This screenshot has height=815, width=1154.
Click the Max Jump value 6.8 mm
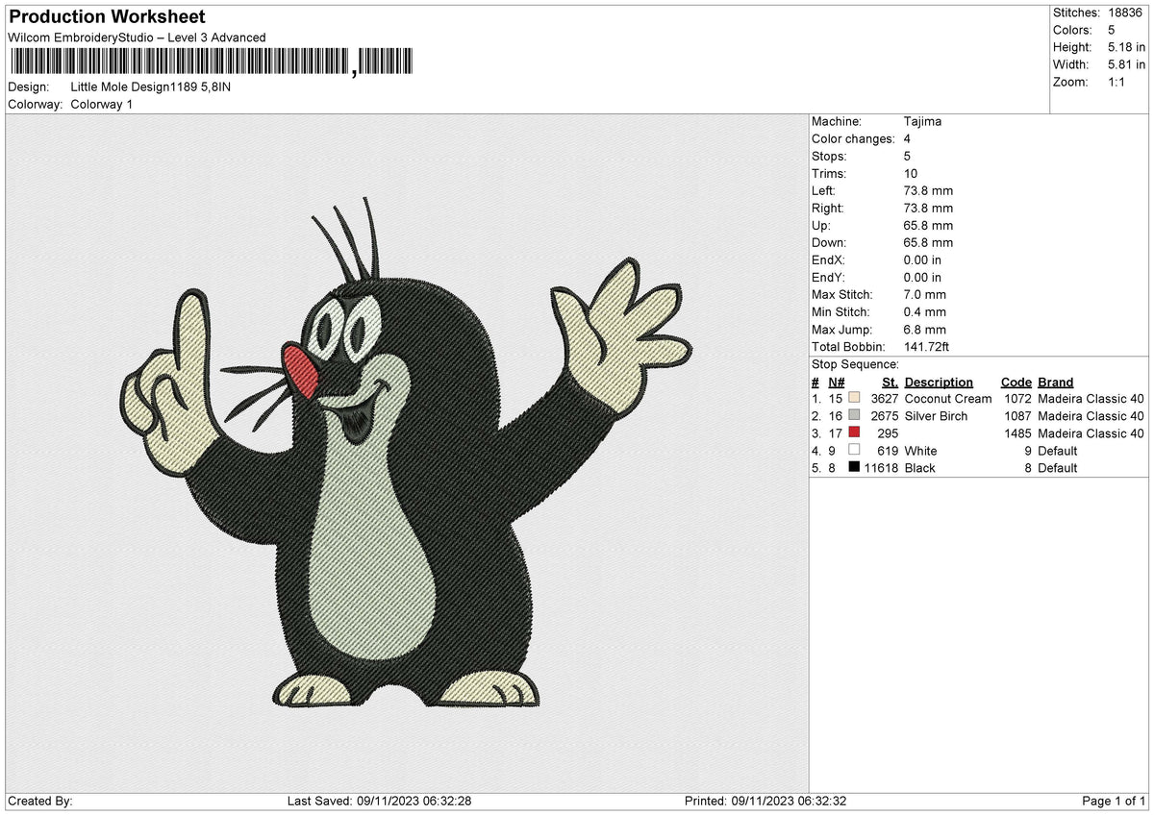click(x=925, y=329)
